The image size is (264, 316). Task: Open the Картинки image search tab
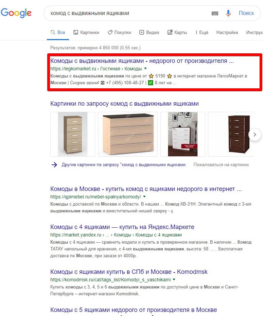86,32
